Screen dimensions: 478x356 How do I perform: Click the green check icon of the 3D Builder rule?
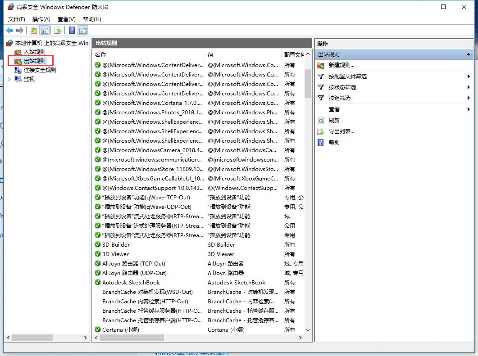point(98,244)
